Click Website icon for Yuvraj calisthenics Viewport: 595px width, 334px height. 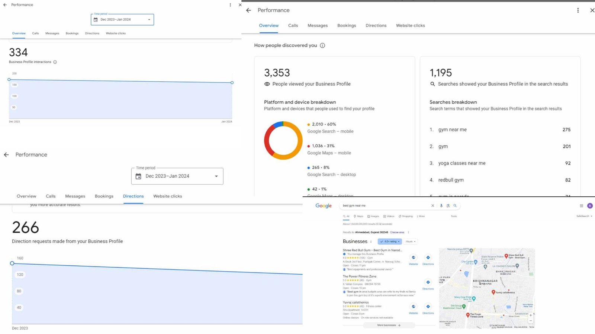414,307
